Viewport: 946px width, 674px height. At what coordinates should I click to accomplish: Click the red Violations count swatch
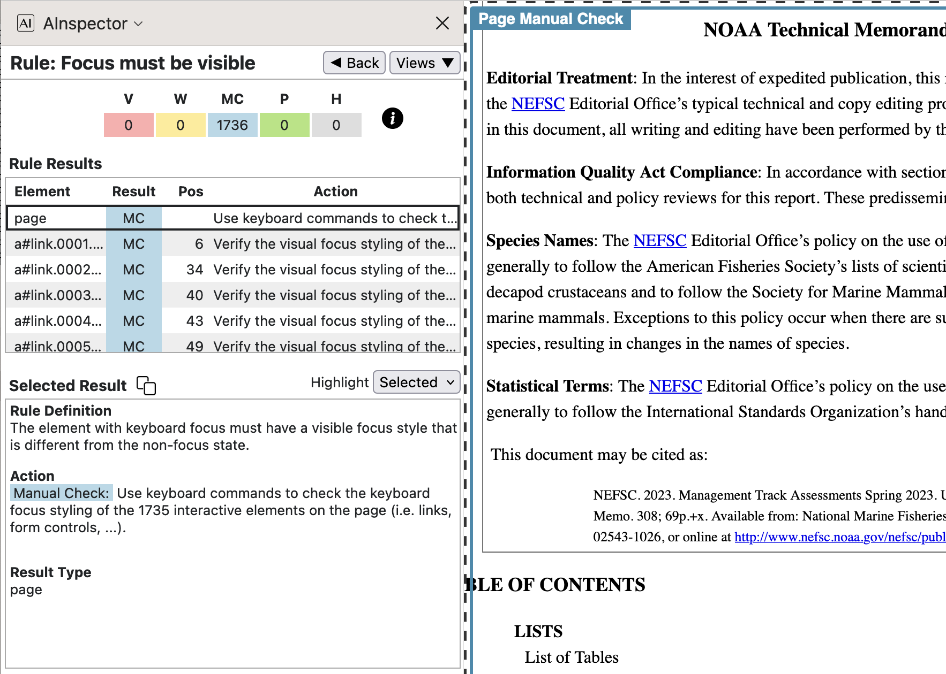point(129,125)
